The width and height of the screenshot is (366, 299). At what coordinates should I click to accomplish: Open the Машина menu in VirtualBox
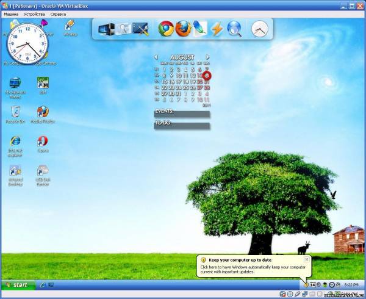pyautogui.click(x=11, y=14)
